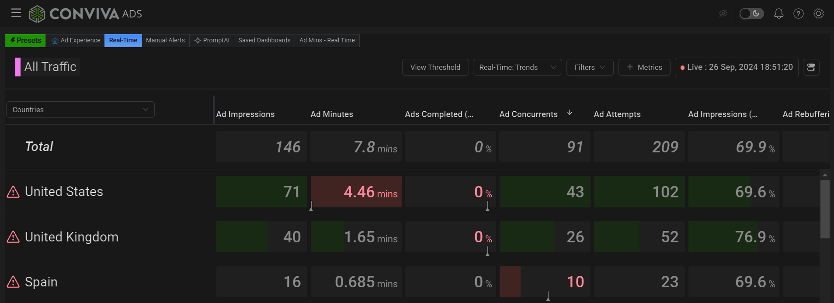Toggle sort arrow on Ad Concurrents column

pos(570,113)
